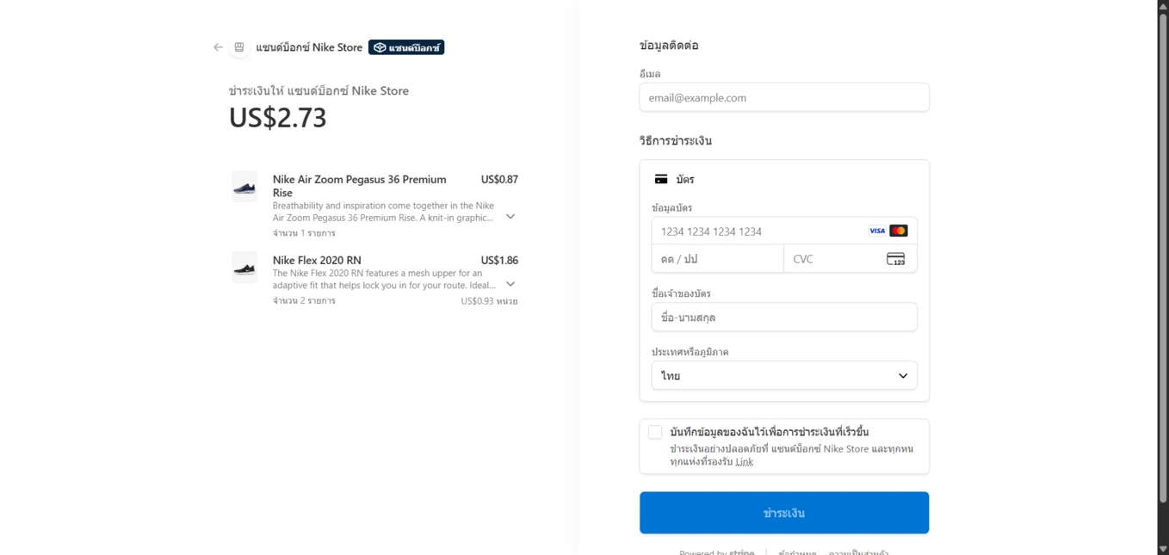Open the country dropdown showing ไทย
Image resolution: width=1169 pixels, height=555 pixels.
784,376
